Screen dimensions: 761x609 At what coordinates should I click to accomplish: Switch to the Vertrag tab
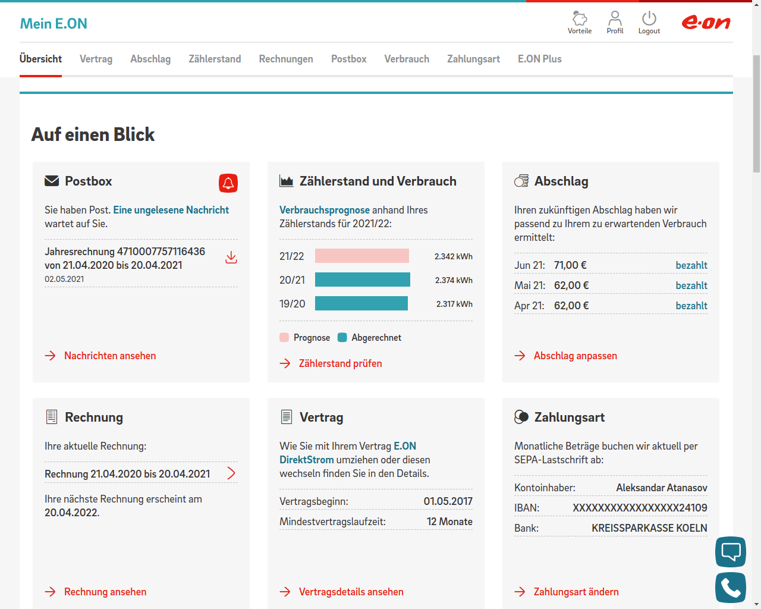click(x=96, y=59)
